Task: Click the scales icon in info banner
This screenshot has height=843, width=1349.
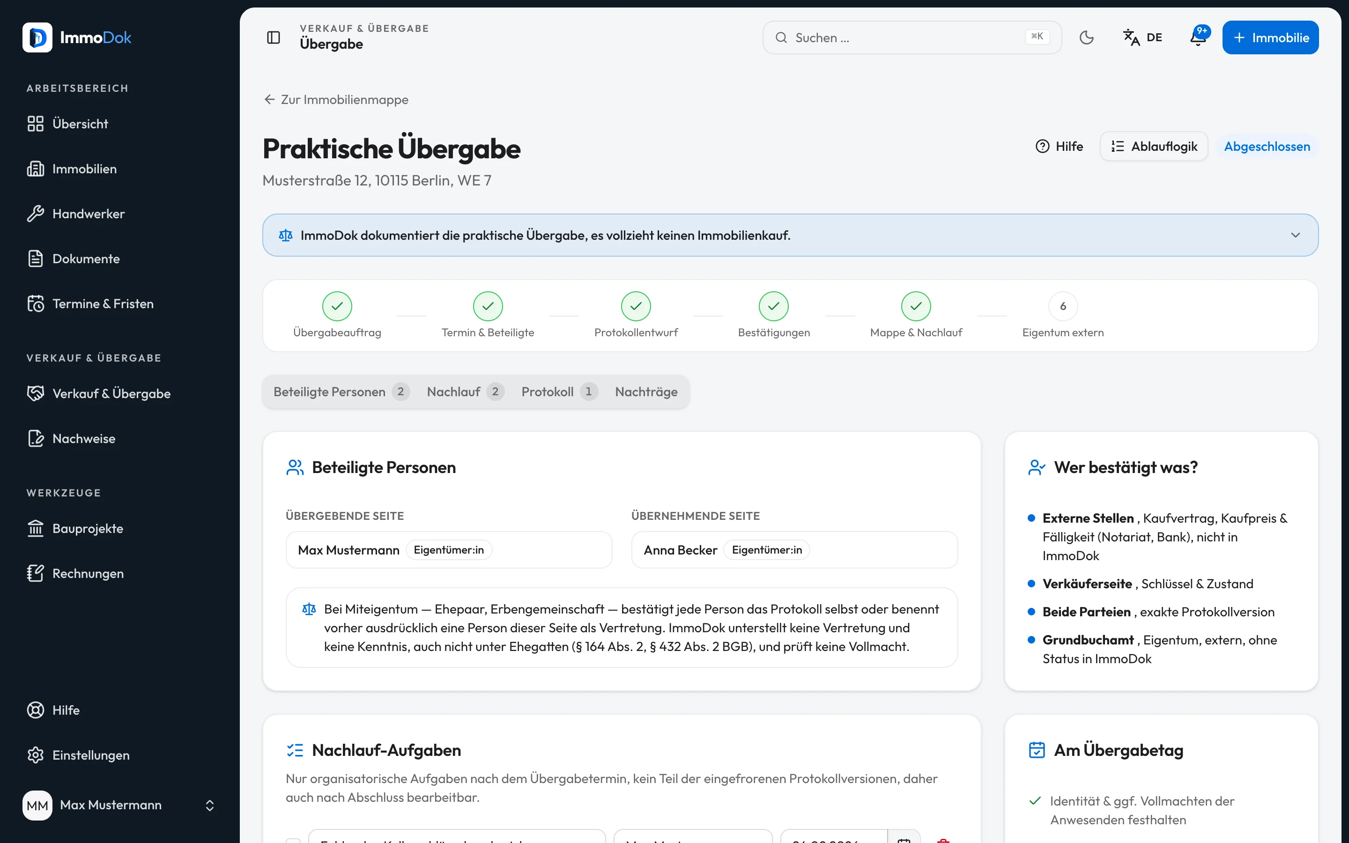Action: point(285,235)
